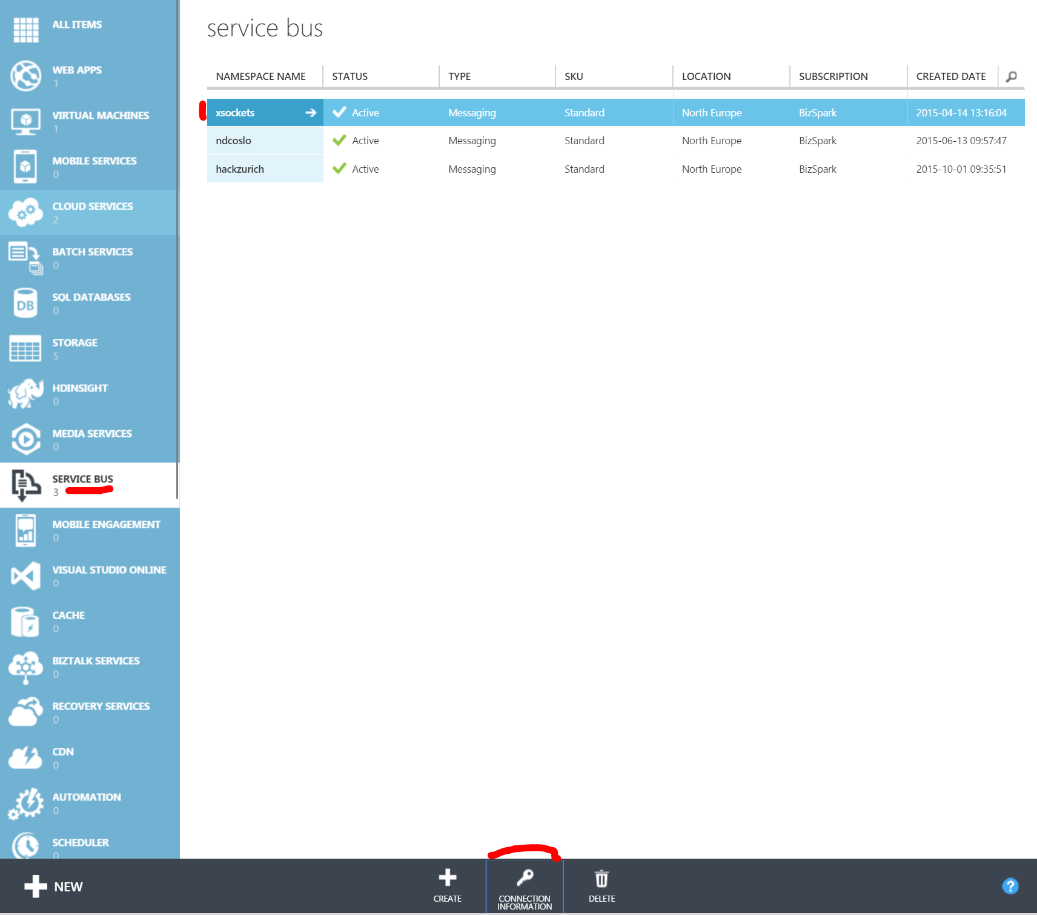Sort by Namespace Name column

(260, 76)
